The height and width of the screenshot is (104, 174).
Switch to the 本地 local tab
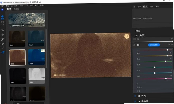[x=136, y=36]
